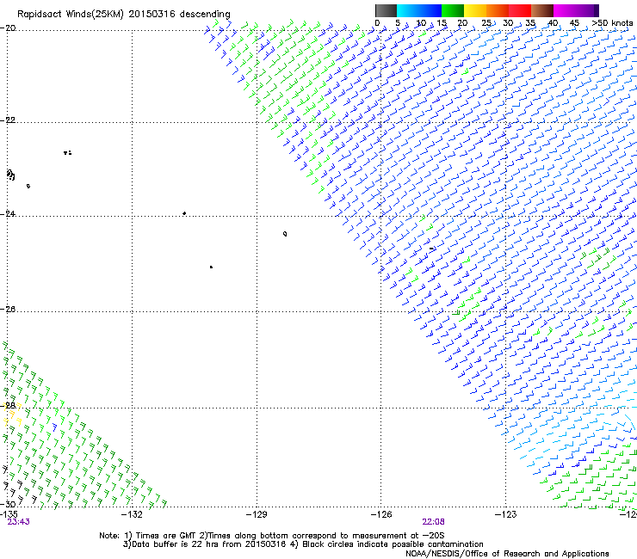The width and height of the screenshot is (637, 559).
Task: Pick the gray 0-5 knots legend swatch
Action: tap(386, 10)
